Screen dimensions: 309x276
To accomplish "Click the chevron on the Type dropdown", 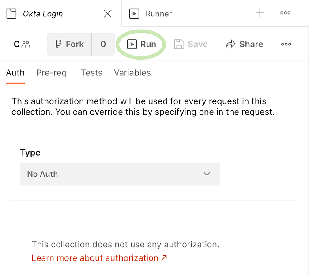I will click(207, 174).
